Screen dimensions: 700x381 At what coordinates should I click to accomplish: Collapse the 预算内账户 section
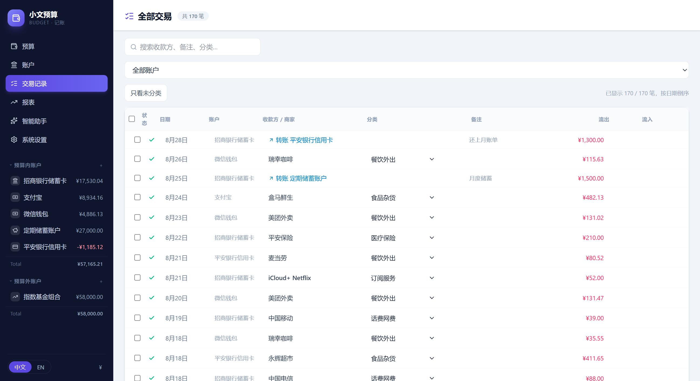coord(25,165)
